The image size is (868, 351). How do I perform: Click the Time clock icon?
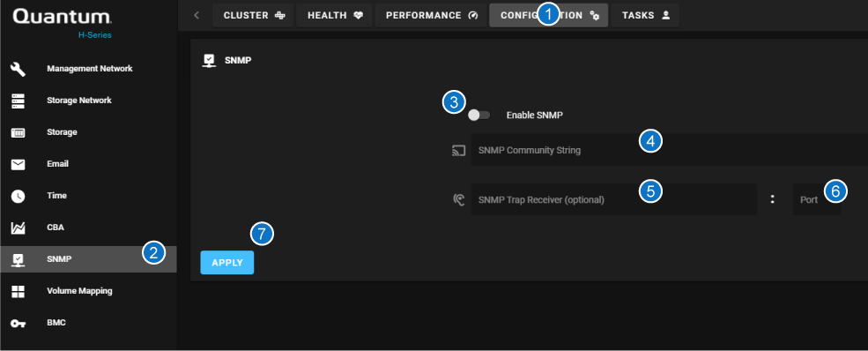[19, 196]
